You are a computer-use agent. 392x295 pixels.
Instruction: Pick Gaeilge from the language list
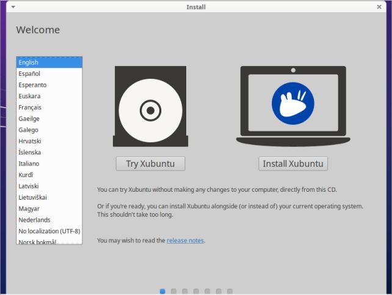[49, 118]
